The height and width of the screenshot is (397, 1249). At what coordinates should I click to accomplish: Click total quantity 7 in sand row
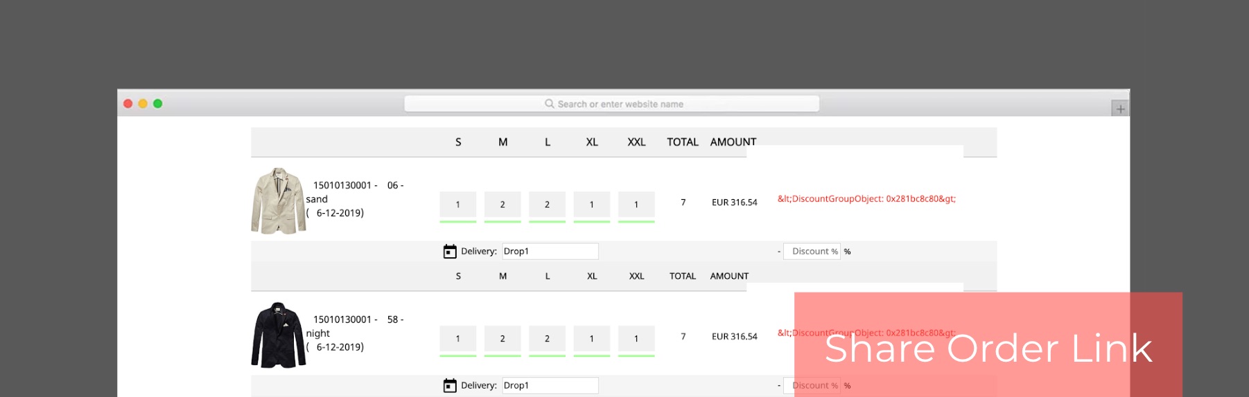point(683,203)
